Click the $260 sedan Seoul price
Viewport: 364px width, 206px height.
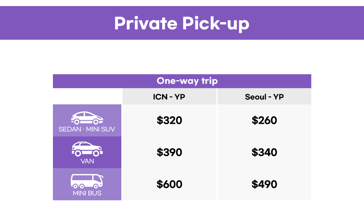point(264,121)
